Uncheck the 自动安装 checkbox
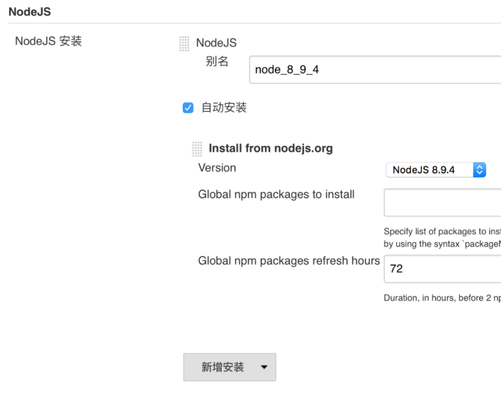Screen dimensions: 501x398 click(188, 108)
